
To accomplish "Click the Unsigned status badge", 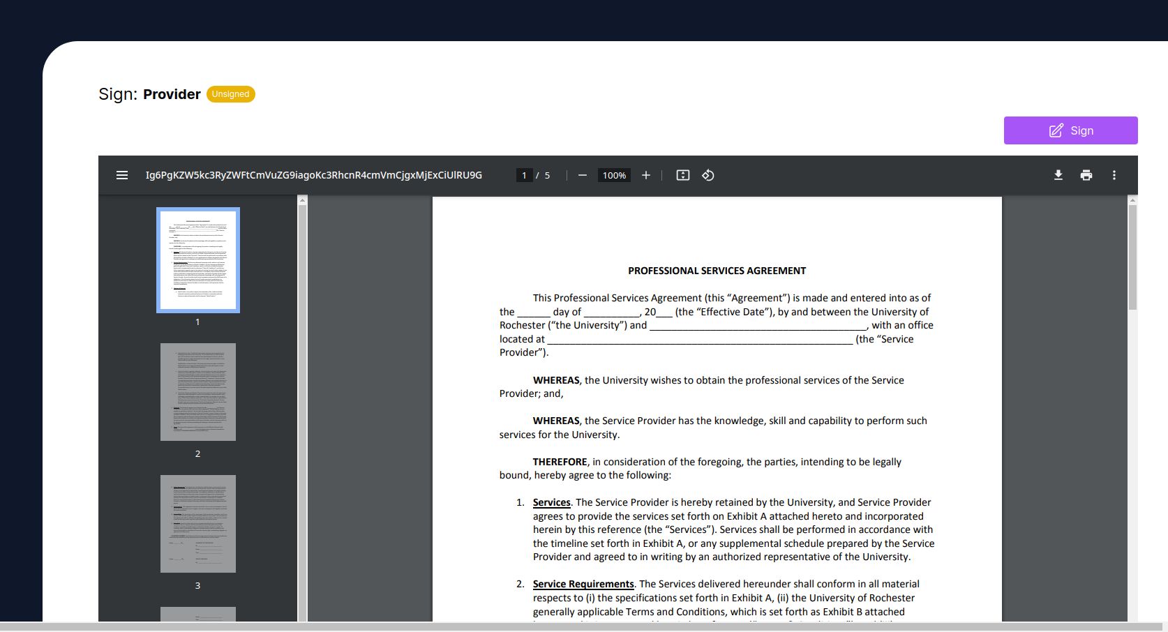I will (x=231, y=94).
